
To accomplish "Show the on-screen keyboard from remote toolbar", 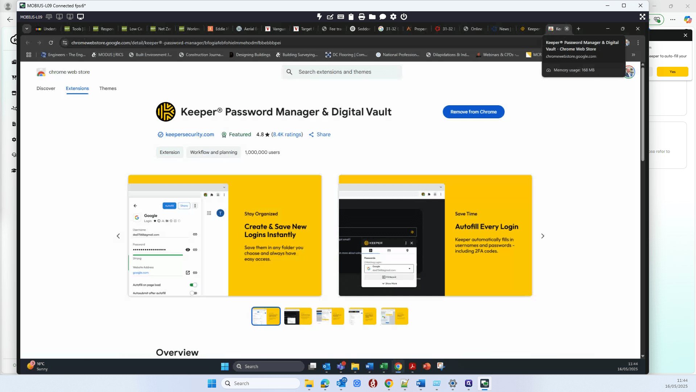I will (341, 17).
